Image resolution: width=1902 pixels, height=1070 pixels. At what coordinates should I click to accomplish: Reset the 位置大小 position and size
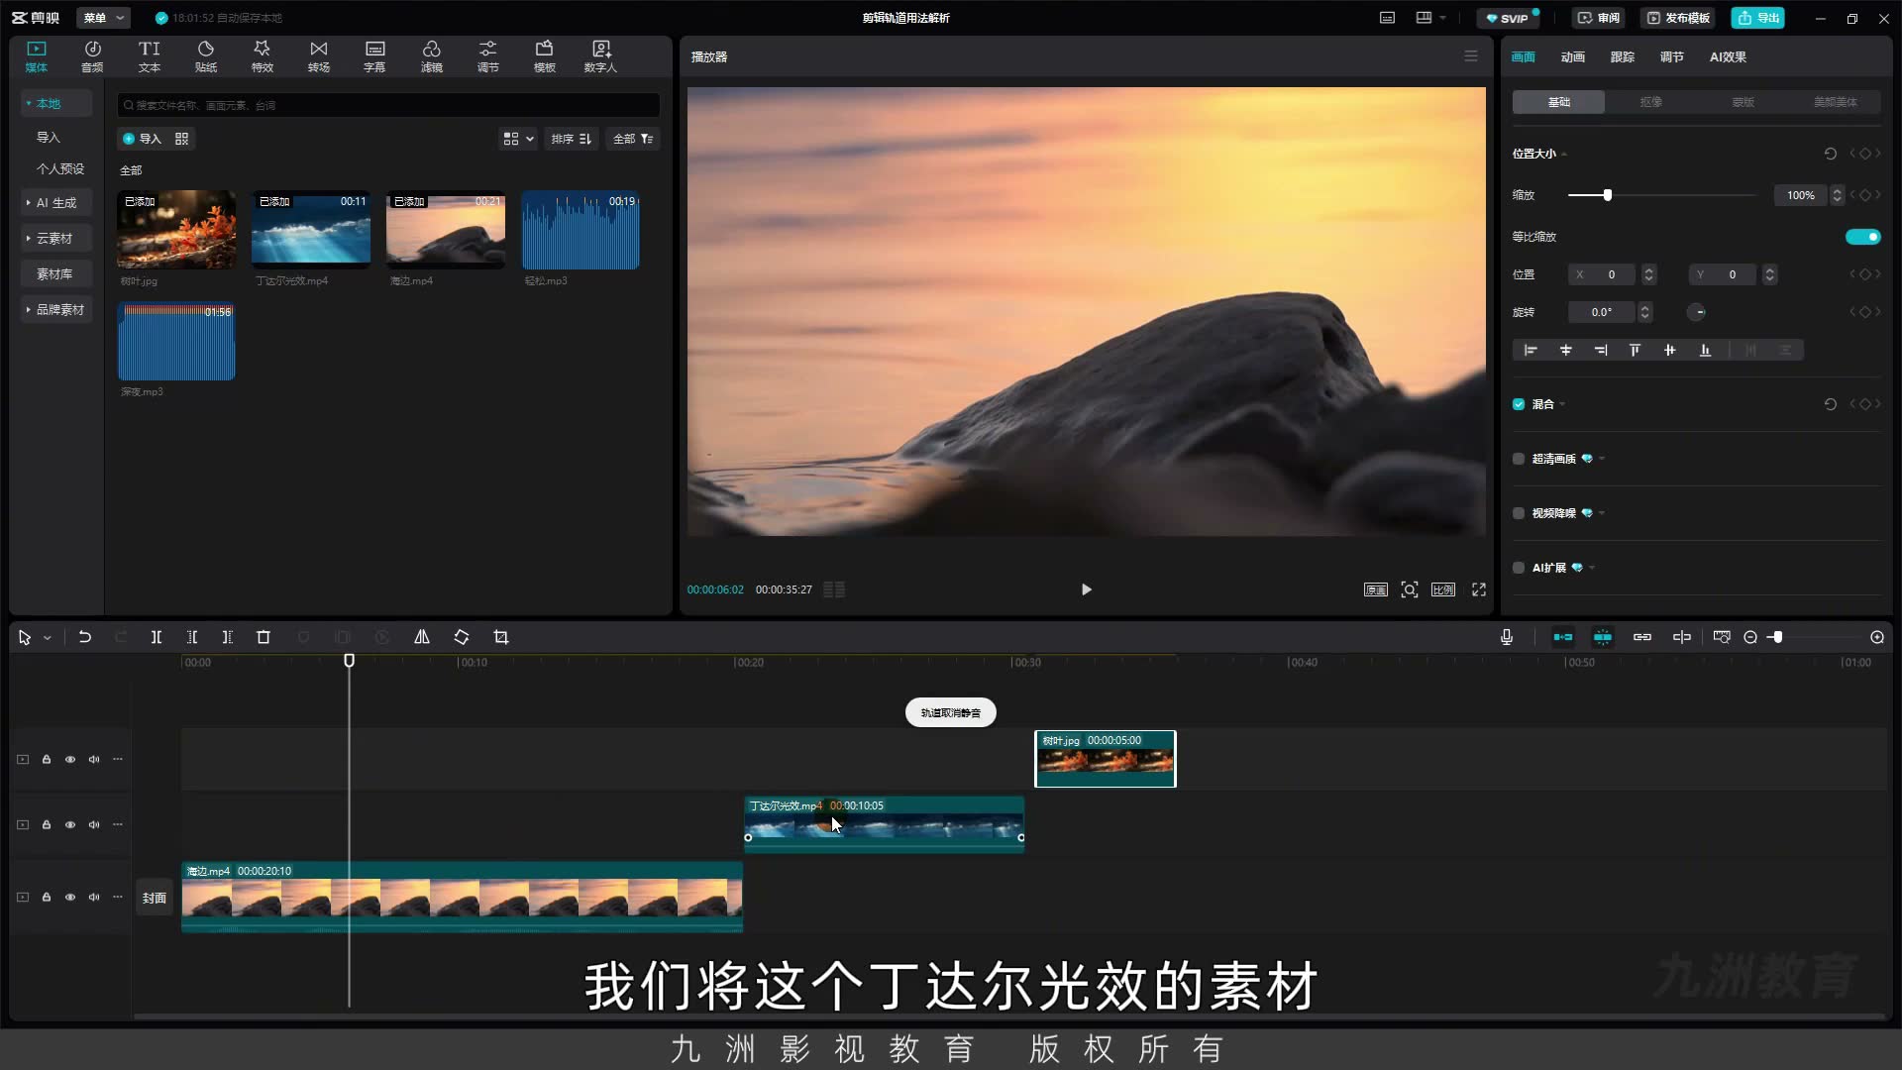point(1831,154)
